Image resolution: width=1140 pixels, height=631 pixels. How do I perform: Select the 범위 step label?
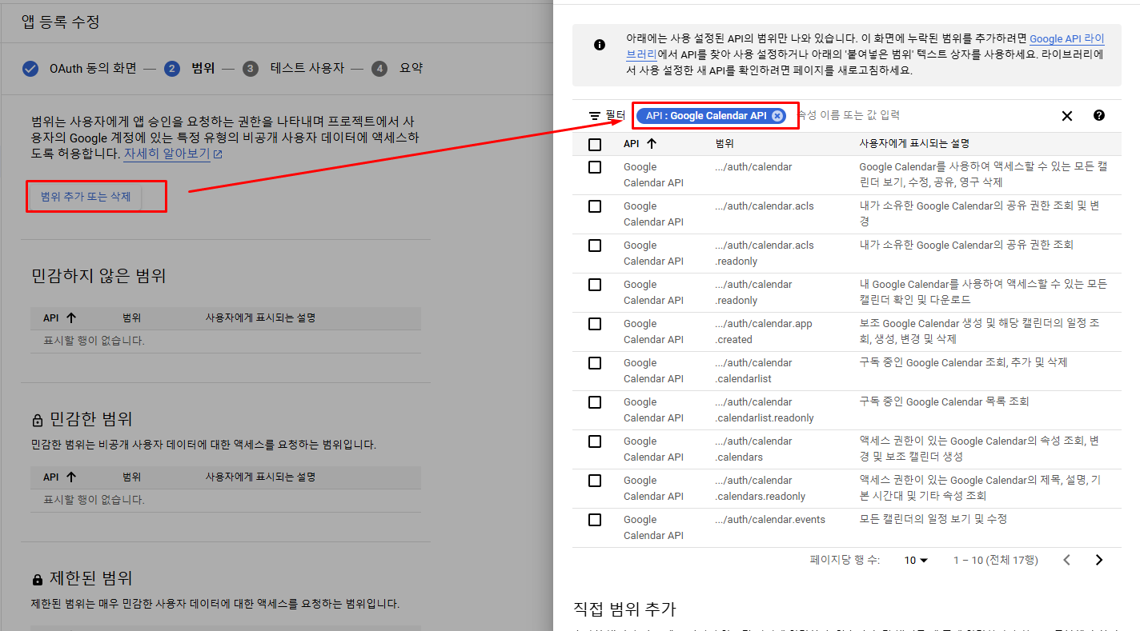[203, 69]
